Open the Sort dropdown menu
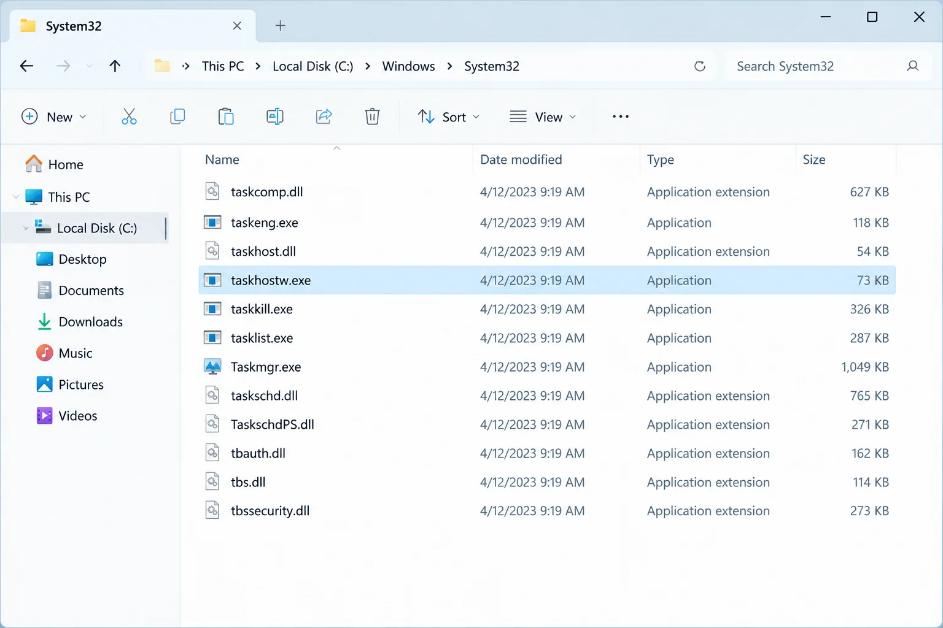This screenshot has width=943, height=628. coord(449,117)
